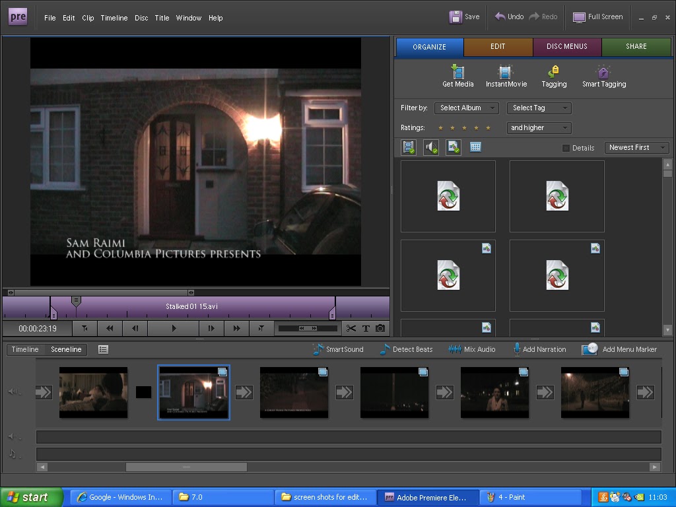Screen dimensions: 676x507
Task: Set rating filter to five stars
Action: pos(488,127)
